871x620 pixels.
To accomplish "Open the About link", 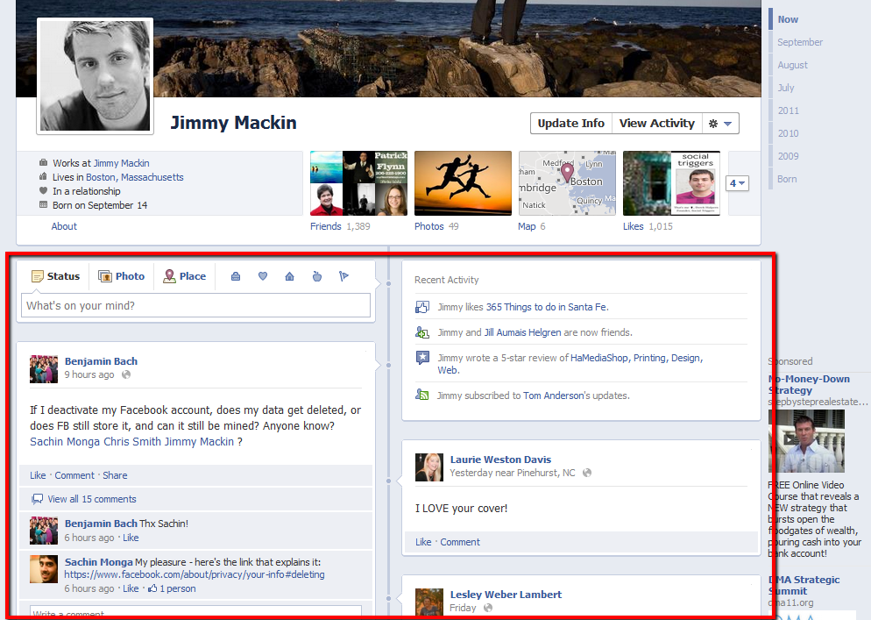I will 64,226.
